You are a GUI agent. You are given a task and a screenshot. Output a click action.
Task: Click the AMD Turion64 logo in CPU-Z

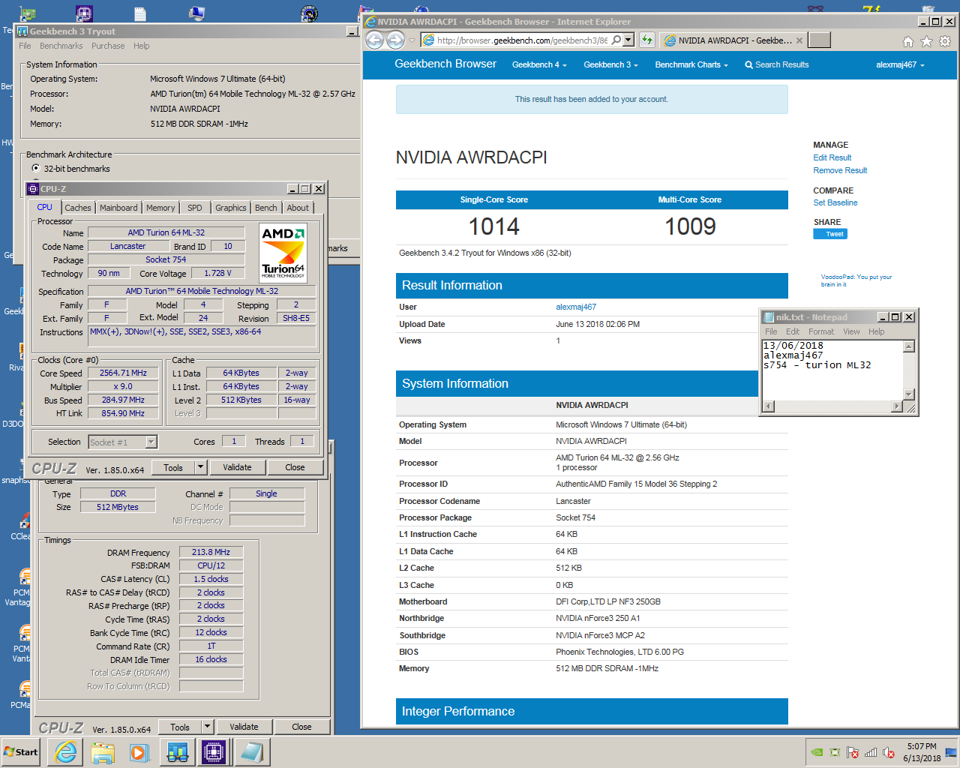pyautogui.click(x=283, y=253)
